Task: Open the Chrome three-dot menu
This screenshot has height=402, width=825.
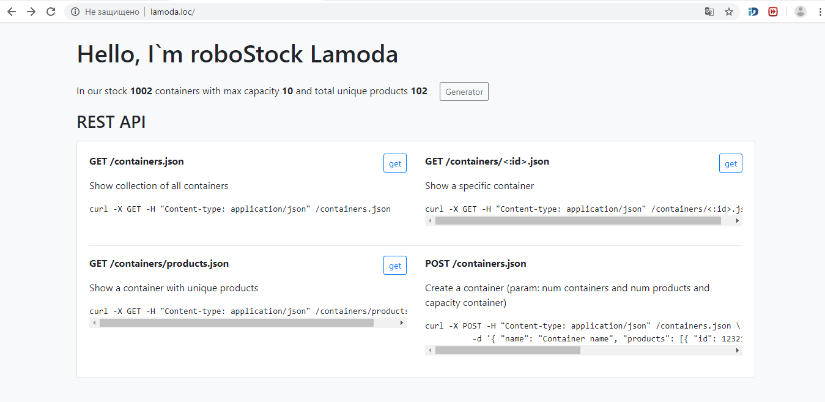Action: click(x=819, y=12)
